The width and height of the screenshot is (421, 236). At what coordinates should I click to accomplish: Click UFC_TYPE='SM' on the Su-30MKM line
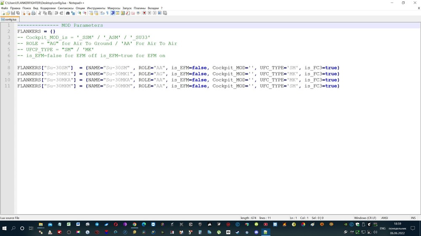click(279, 86)
